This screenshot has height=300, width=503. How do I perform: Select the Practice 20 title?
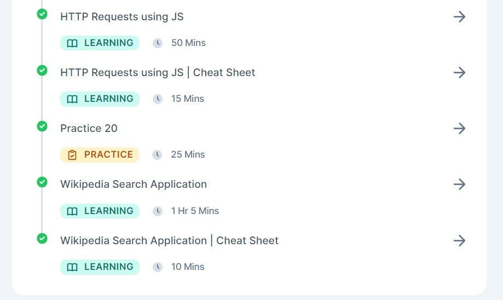89,128
